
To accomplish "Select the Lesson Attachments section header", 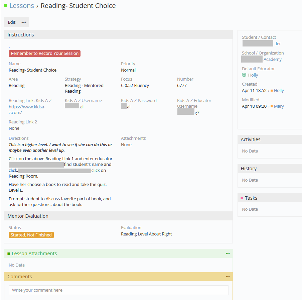I will 34,254.
